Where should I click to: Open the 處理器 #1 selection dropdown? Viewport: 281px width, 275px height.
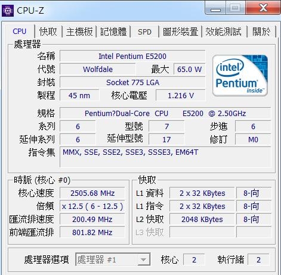113,260
